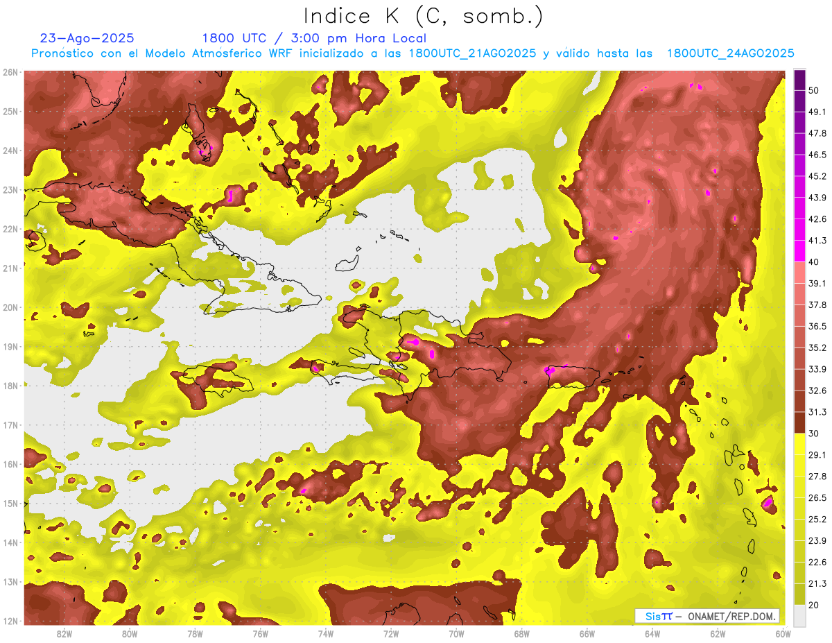Click the colorbar value '47.8'

[x=817, y=133]
